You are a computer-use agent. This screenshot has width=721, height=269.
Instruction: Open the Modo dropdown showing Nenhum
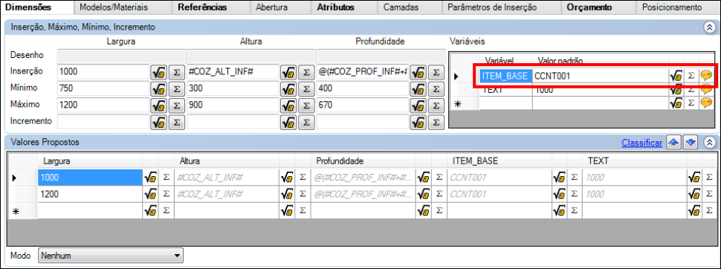click(110, 255)
